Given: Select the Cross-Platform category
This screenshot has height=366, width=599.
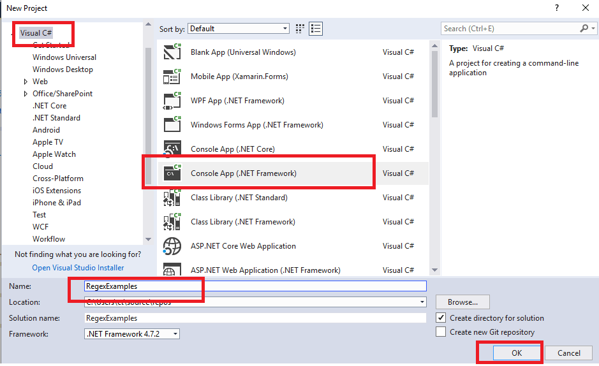Looking at the screenshot, I should 57,179.
